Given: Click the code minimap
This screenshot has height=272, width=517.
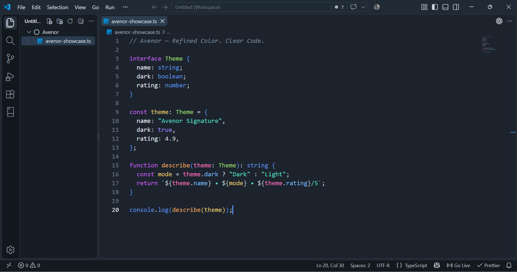Looking at the screenshot, I should pyautogui.click(x=489, y=44).
